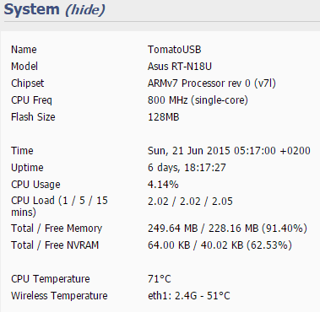
Task: Click the Wireless Temperature label
Action: click(x=59, y=296)
